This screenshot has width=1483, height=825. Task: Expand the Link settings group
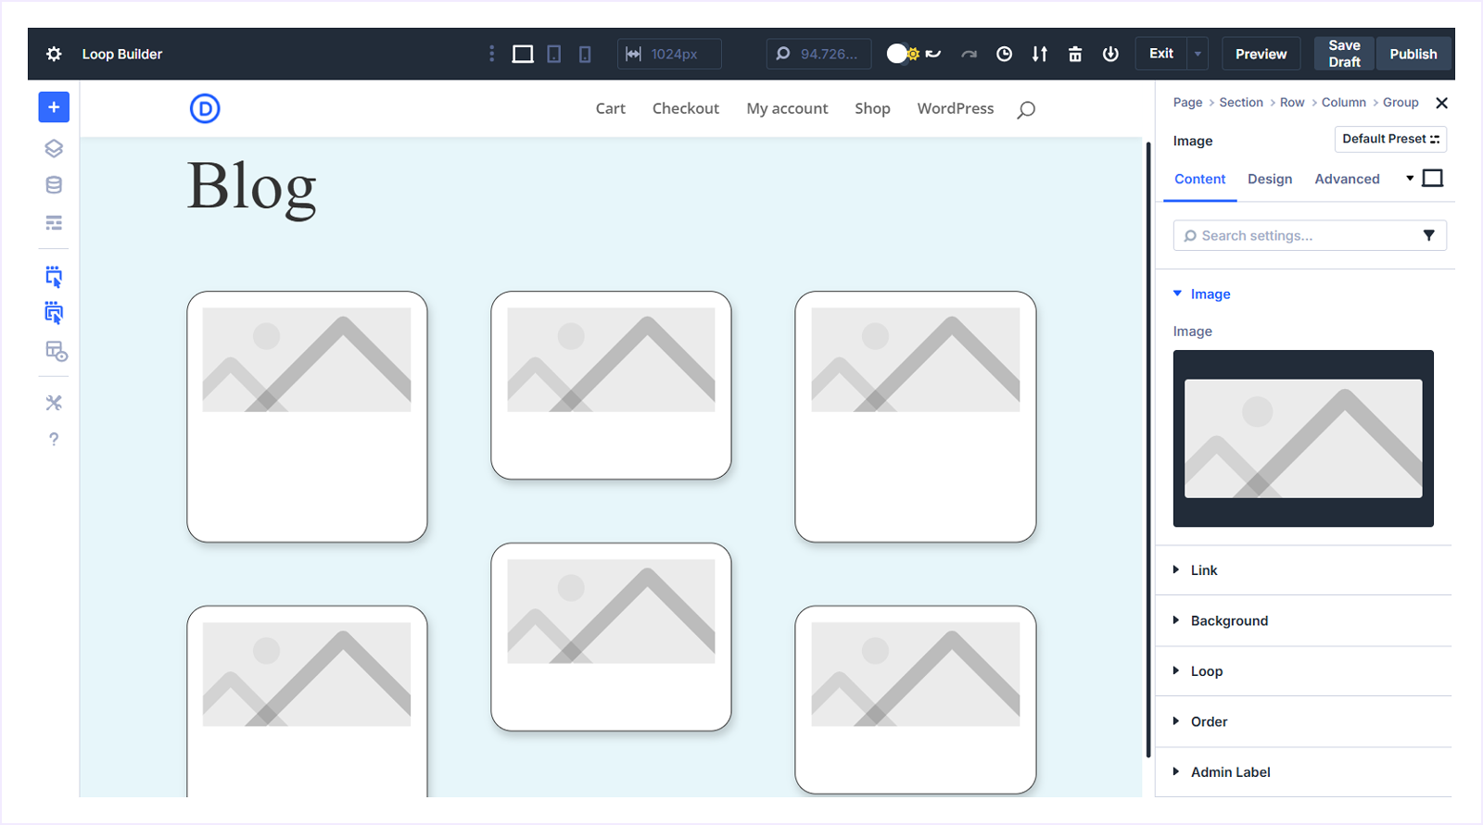coord(1303,570)
